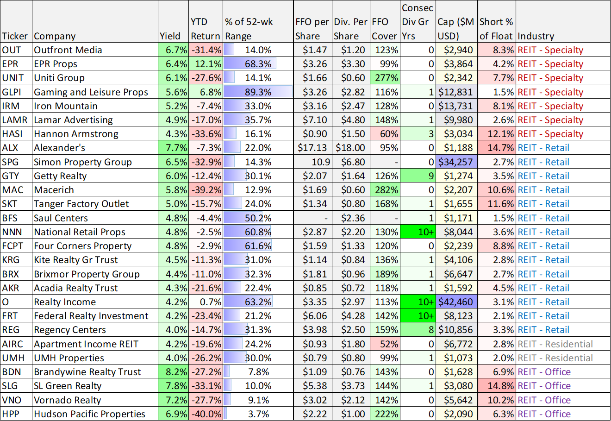Click the Federal Realty Investment cell
611x421 pixels.
pyautogui.click(x=95, y=316)
